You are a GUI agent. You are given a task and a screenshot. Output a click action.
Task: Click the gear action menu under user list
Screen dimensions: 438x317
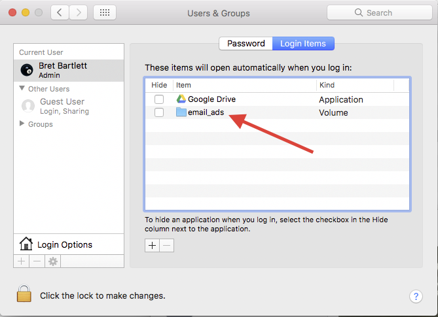tap(52, 261)
